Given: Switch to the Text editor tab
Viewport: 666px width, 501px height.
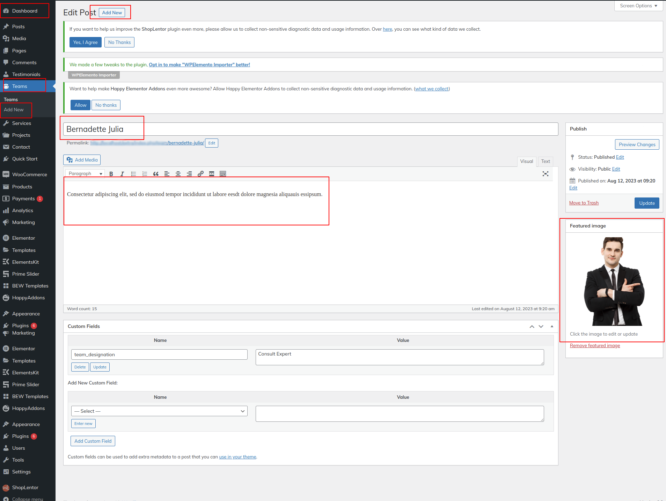Looking at the screenshot, I should click(x=545, y=161).
